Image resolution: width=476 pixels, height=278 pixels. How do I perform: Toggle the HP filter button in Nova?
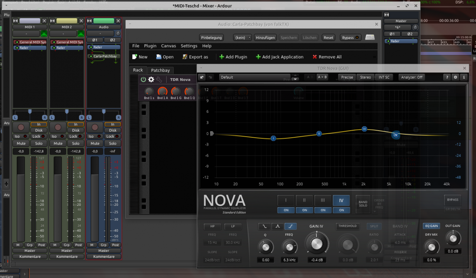click(212, 226)
